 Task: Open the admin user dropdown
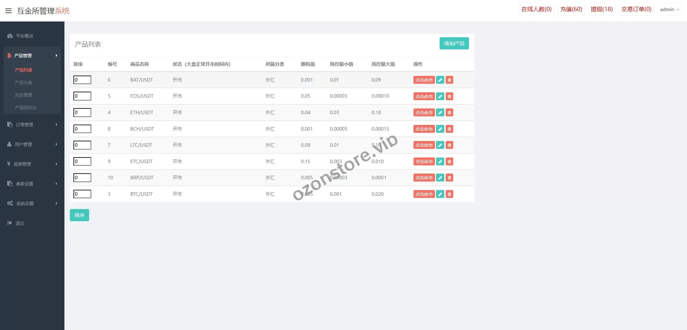pos(669,9)
